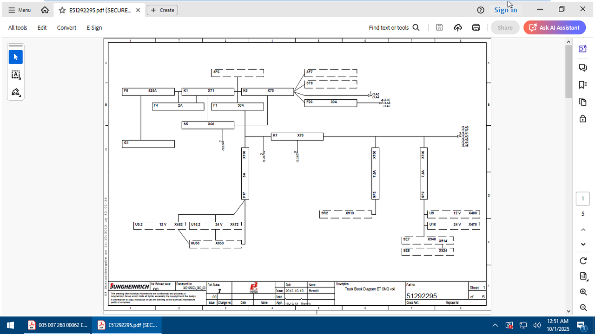
Task: Close the E51292295.pdf tab
Action: click(x=138, y=10)
